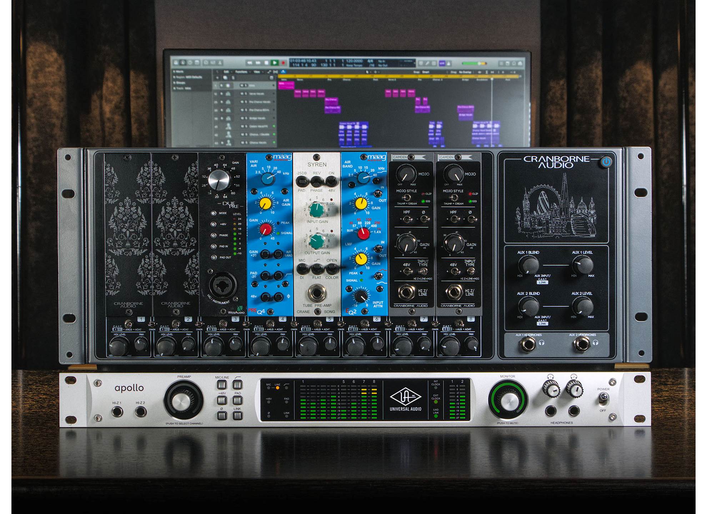Image resolution: width=707 pixels, height=514 pixels.
Task: Push the Due Pre PAD OUT button
Action: point(214,257)
